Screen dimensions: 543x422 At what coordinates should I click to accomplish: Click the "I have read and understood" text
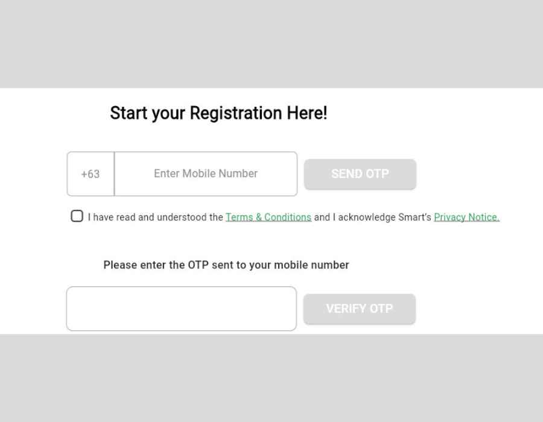point(155,217)
